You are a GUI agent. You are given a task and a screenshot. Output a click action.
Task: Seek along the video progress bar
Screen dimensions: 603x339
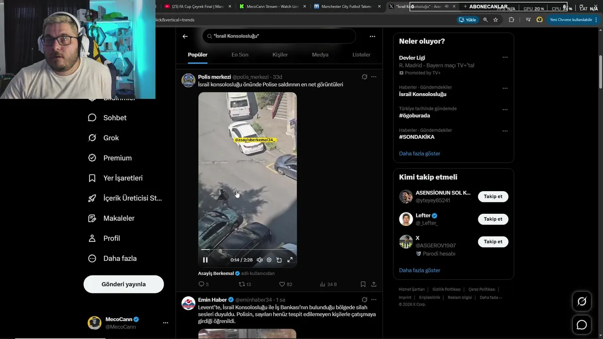(x=247, y=250)
